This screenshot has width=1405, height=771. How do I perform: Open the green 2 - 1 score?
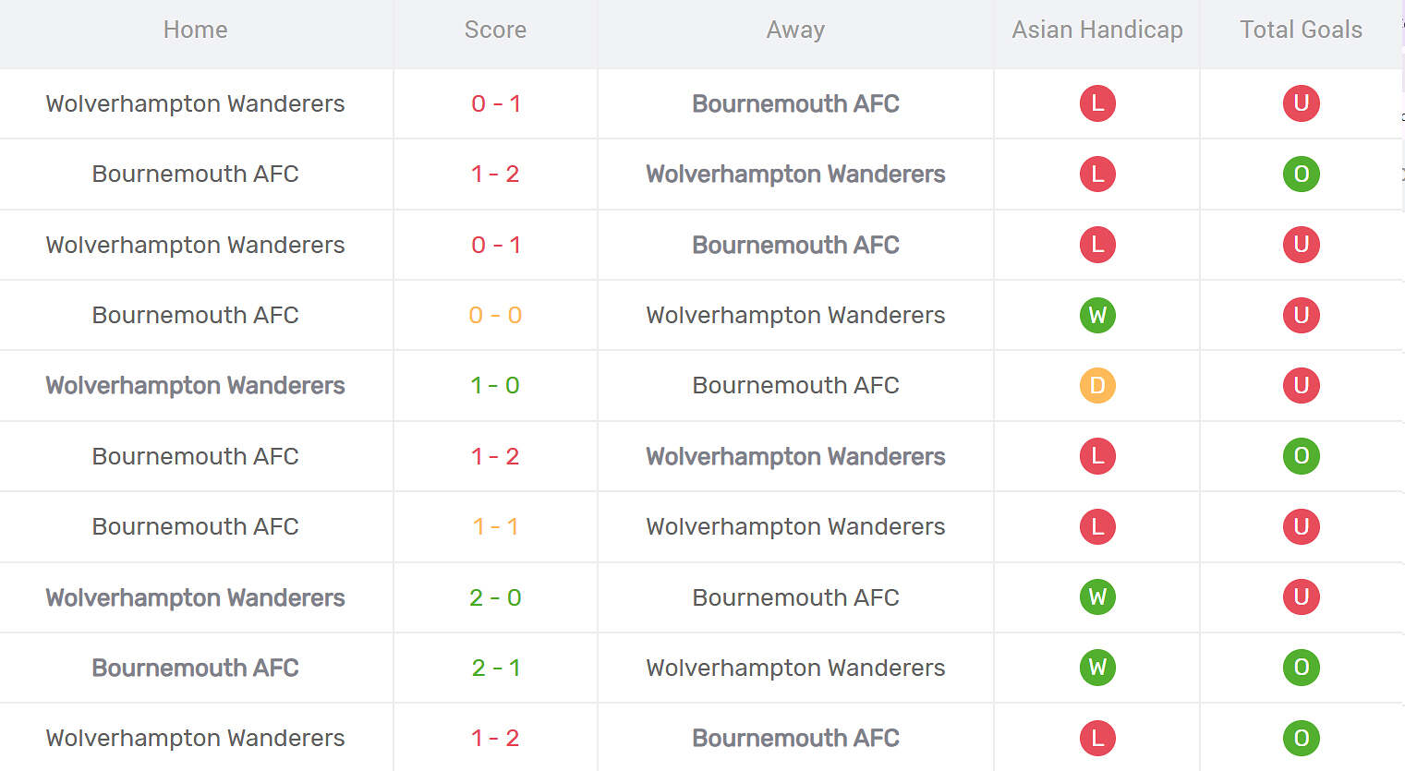(x=495, y=668)
